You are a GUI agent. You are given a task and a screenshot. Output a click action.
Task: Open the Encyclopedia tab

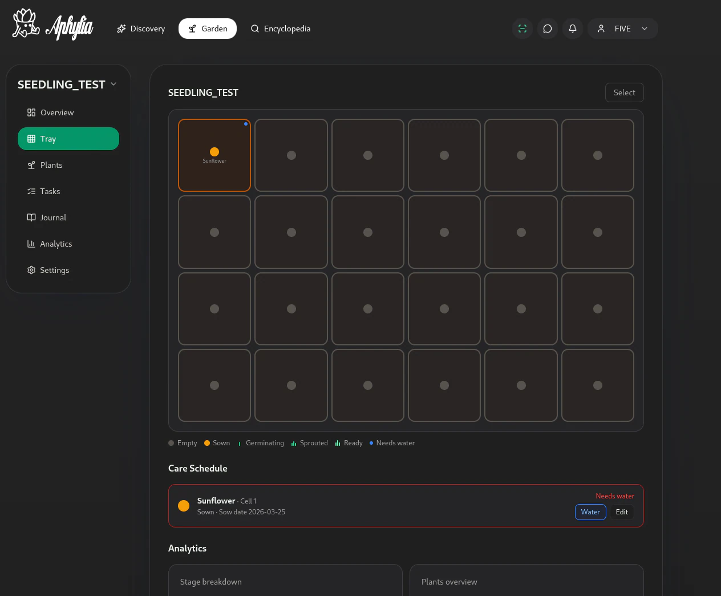click(x=281, y=29)
